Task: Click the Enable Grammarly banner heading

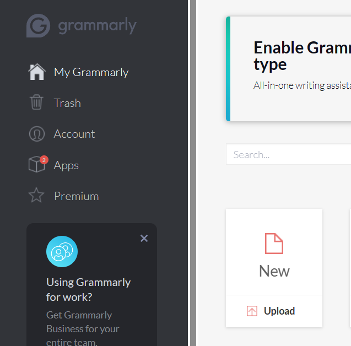Action: click(x=302, y=56)
